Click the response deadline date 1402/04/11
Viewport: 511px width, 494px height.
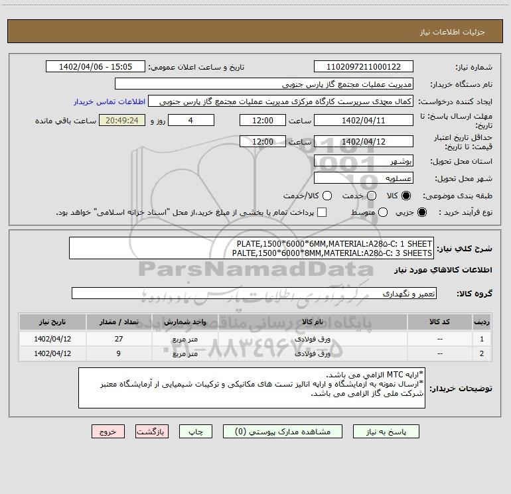coord(364,120)
